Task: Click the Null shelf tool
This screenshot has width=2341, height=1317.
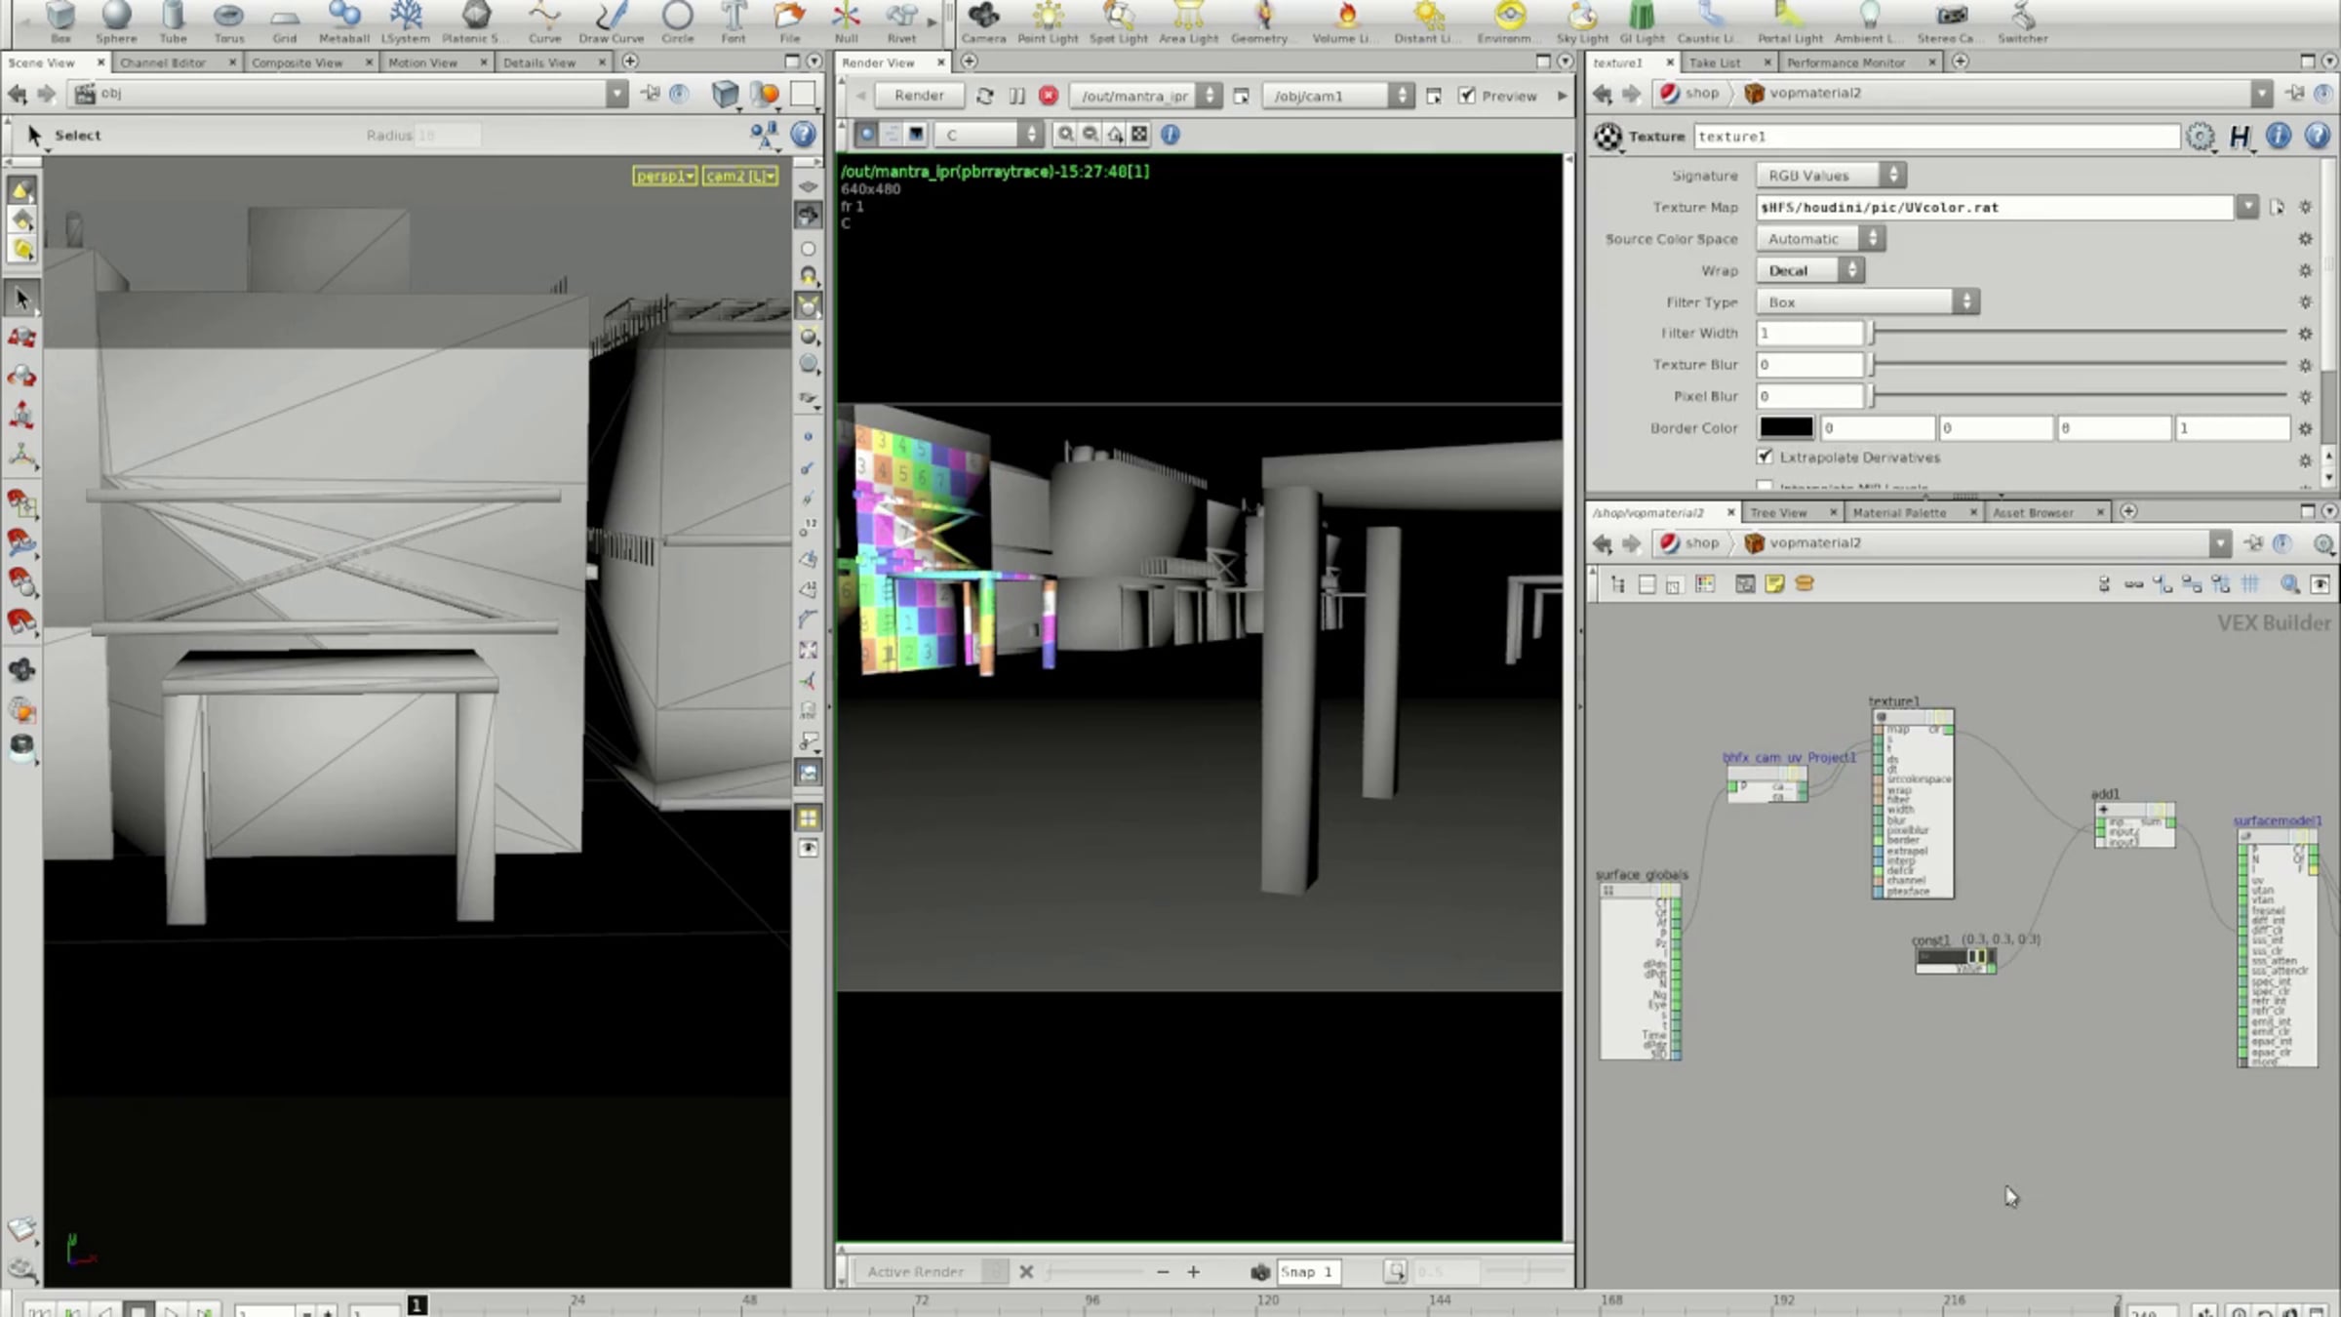Action: [846, 22]
